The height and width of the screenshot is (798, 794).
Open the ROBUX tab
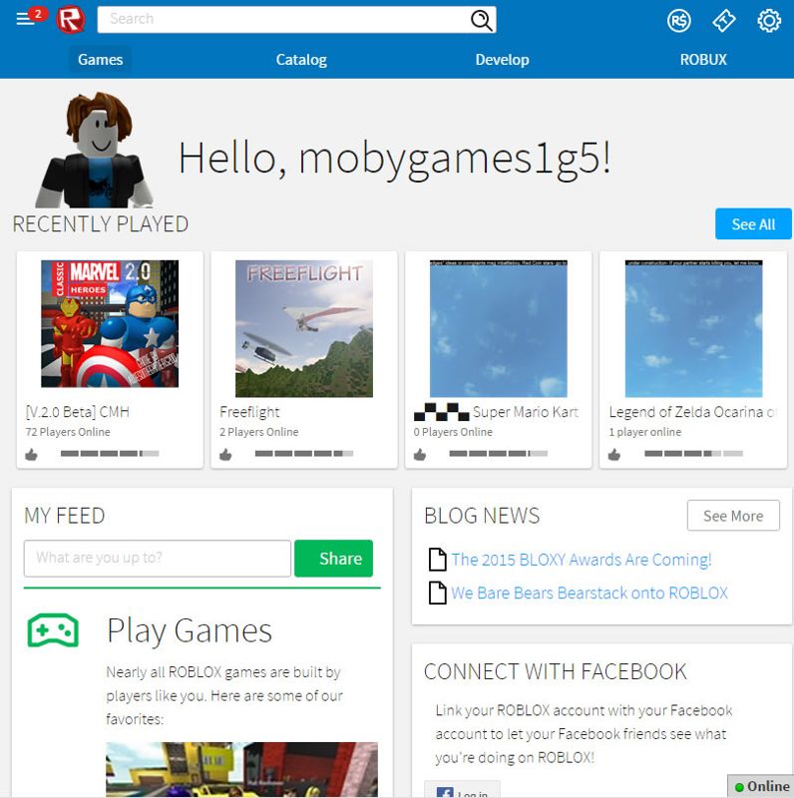703,60
